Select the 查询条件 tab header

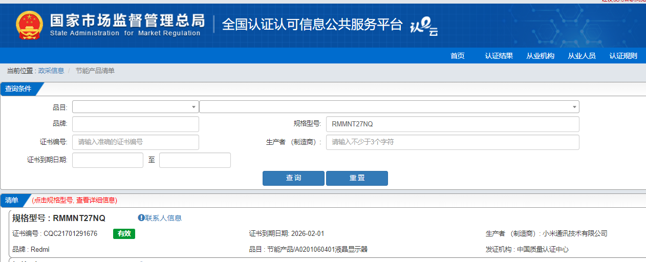click(x=18, y=89)
